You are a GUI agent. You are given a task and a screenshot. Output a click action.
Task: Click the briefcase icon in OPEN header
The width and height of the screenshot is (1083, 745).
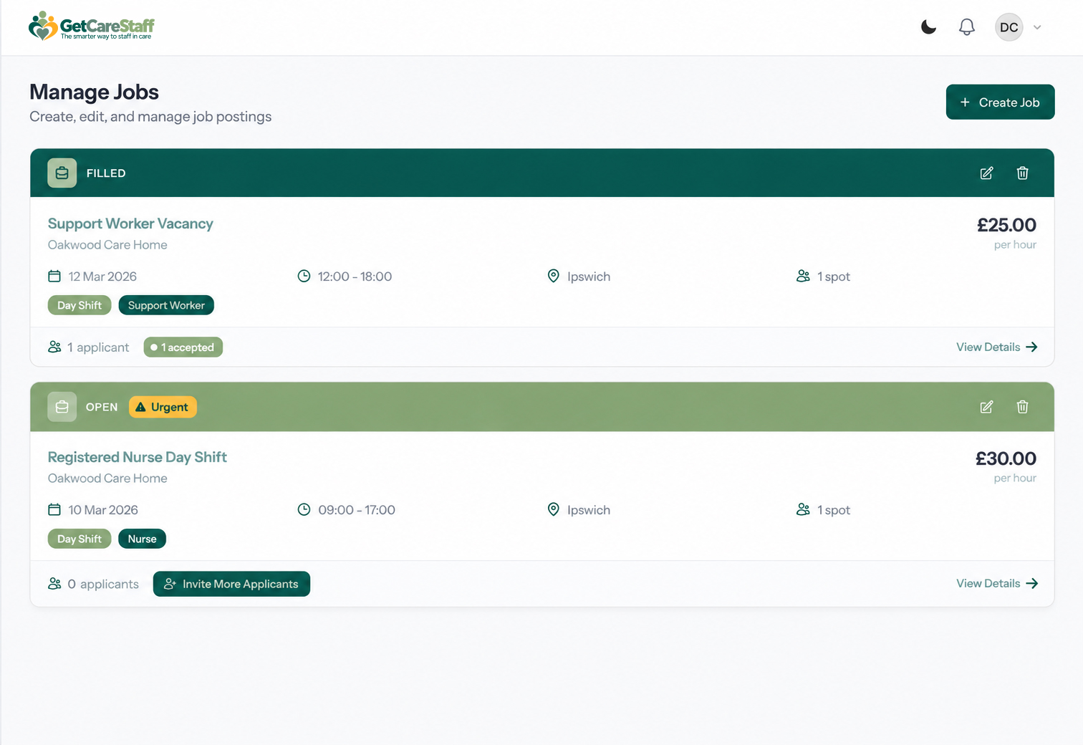[62, 407]
